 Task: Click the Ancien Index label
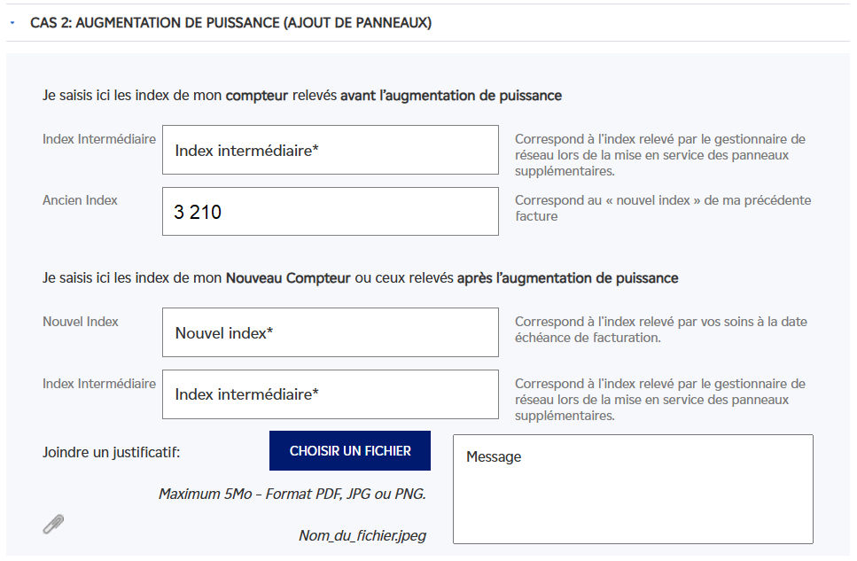[x=80, y=200]
